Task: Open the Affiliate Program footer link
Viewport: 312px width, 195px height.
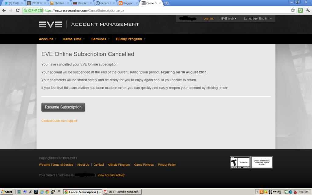Action: click(119, 165)
